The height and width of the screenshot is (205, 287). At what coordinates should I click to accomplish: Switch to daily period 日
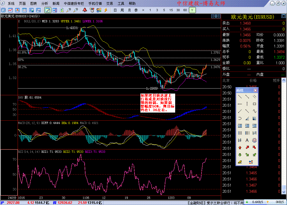pyautogui.click(x=115, y=10)
